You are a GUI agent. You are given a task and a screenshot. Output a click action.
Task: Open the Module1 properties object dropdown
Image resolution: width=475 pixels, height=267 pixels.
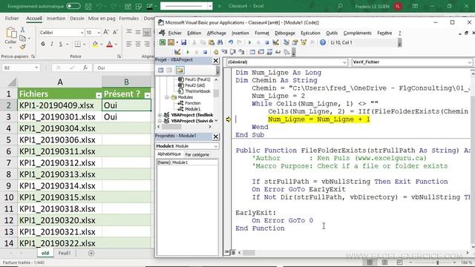pyautogui.click(x=216, y=146)
